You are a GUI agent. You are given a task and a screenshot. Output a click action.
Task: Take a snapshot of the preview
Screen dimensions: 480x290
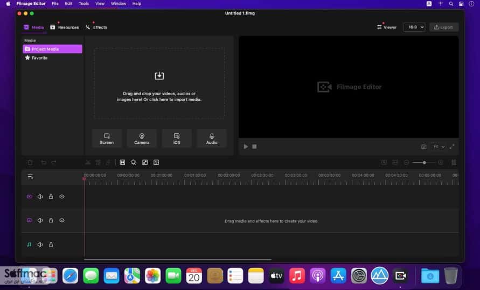pos(423,147)
